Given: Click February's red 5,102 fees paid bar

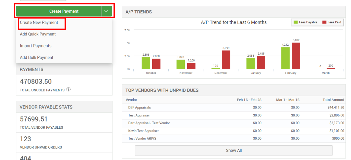Looking at the screenshot, I should click(296, 56).
